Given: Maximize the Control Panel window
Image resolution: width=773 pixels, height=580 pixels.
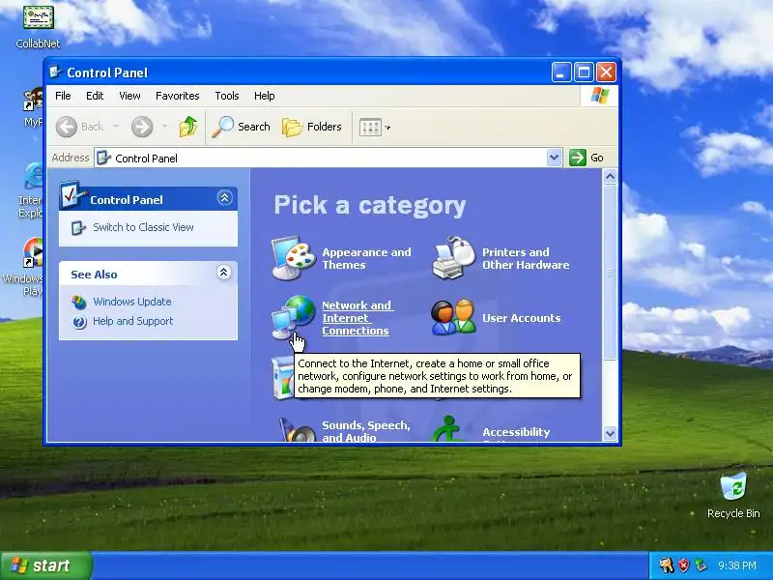Looking at the screenshot, I should pyautogui.click(x=584, y=72).
